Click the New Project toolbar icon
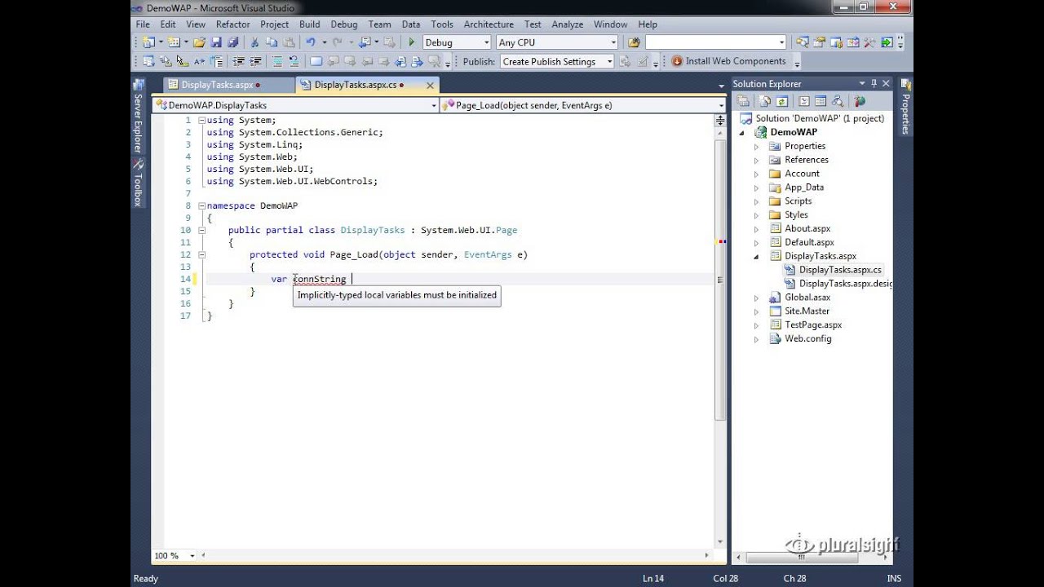1044x587 pixels. 148,42
